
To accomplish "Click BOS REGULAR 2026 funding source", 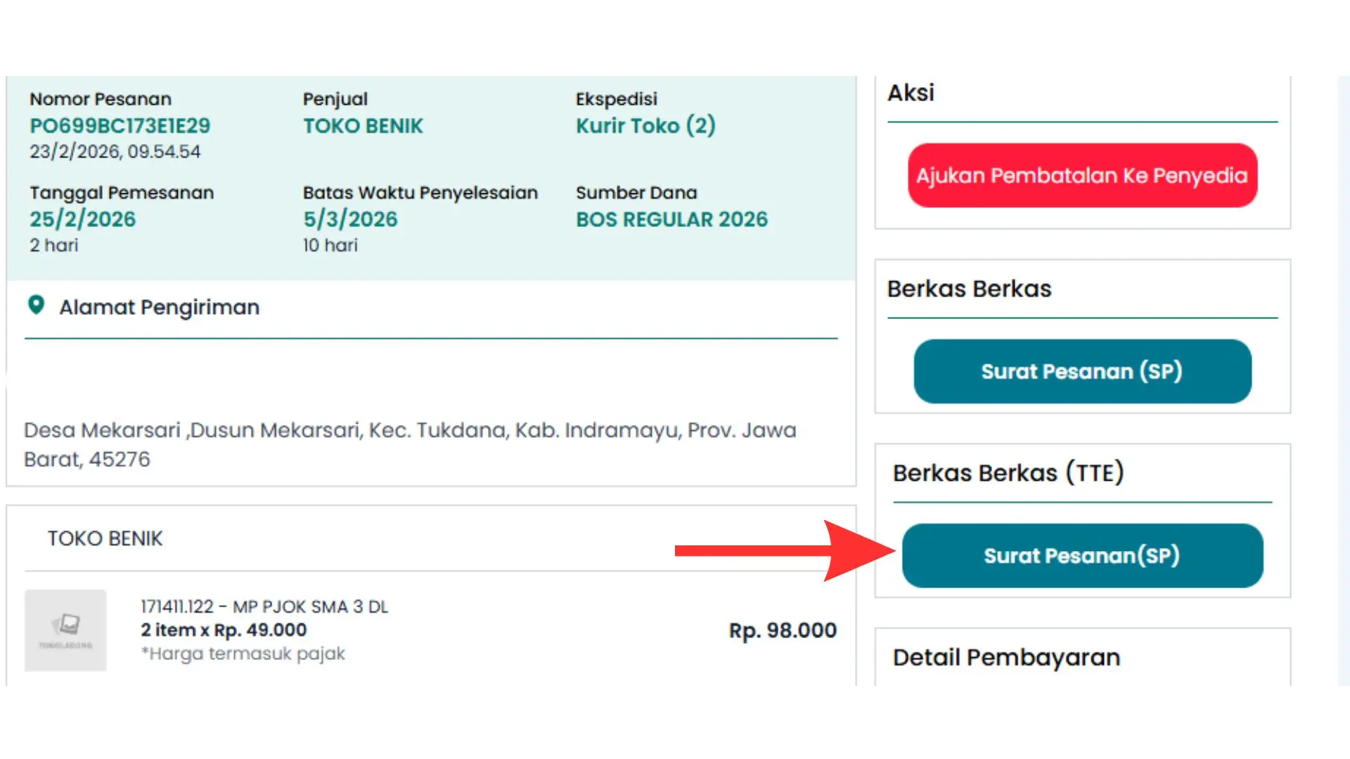I will (x=671, y=219).
